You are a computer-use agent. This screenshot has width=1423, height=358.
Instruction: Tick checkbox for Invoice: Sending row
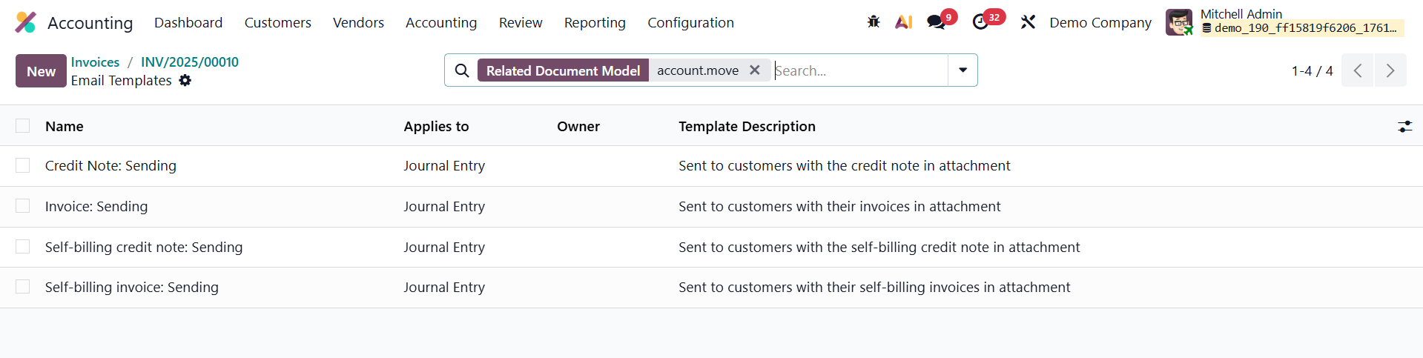(x=23, y=206)
